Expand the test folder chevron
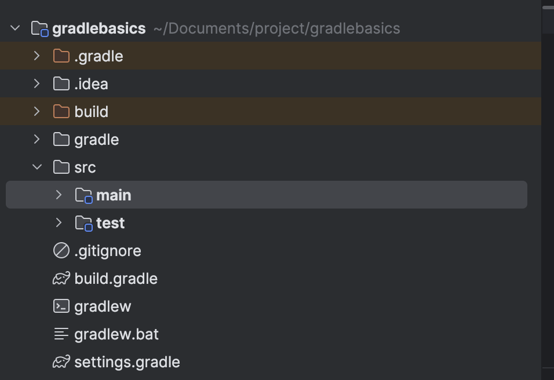 59,223
